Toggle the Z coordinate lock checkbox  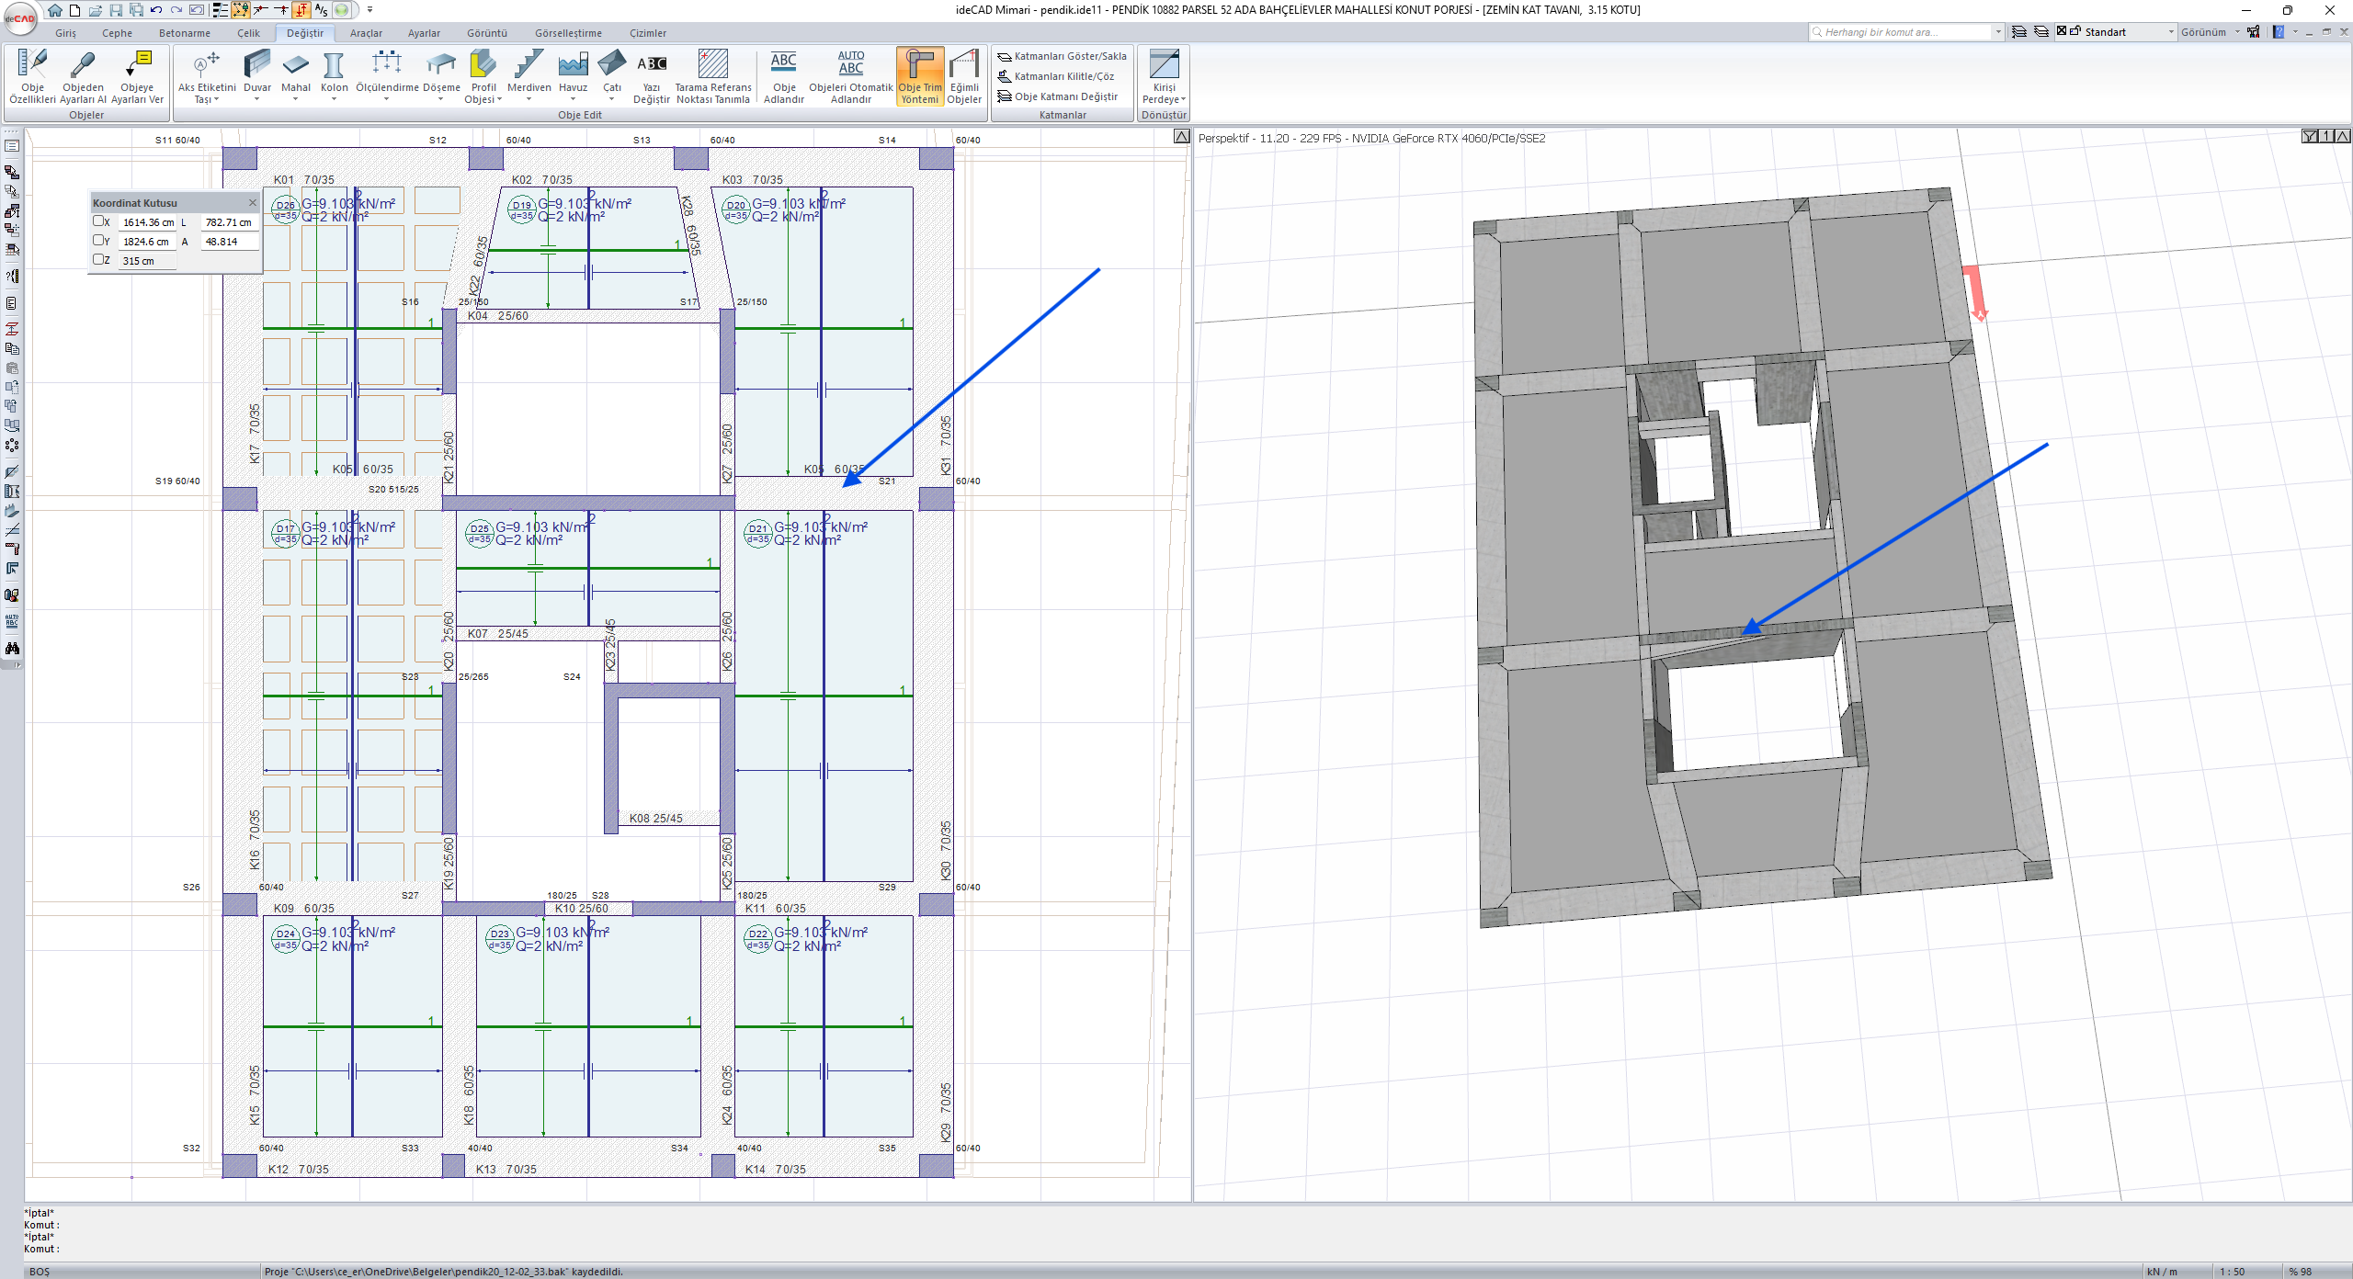[x=98, y=260]
